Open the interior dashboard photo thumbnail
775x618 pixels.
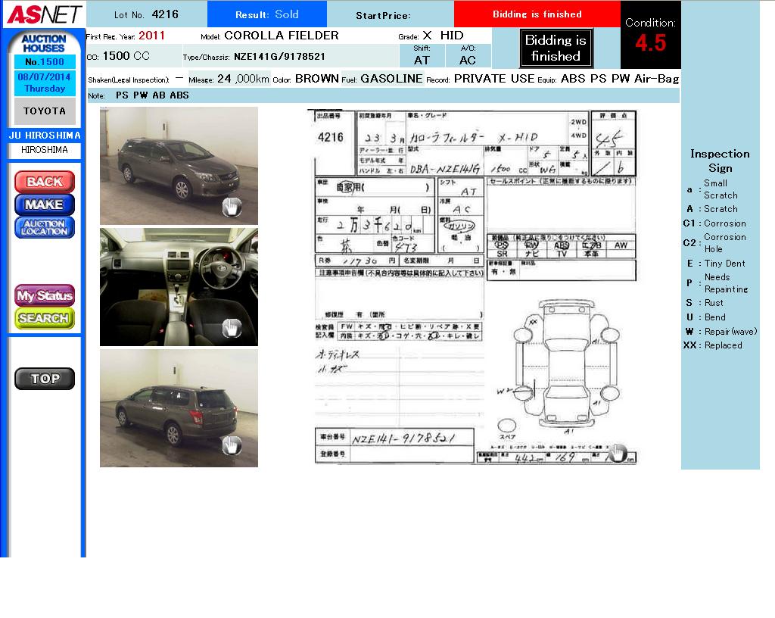pos(179,286)
